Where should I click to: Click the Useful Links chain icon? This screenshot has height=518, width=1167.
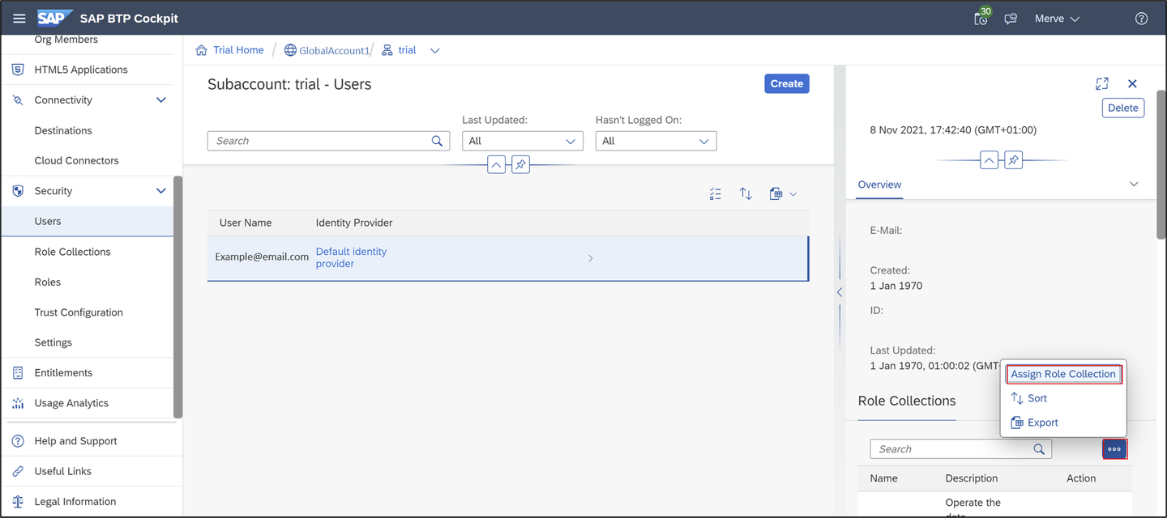[18, 471]
